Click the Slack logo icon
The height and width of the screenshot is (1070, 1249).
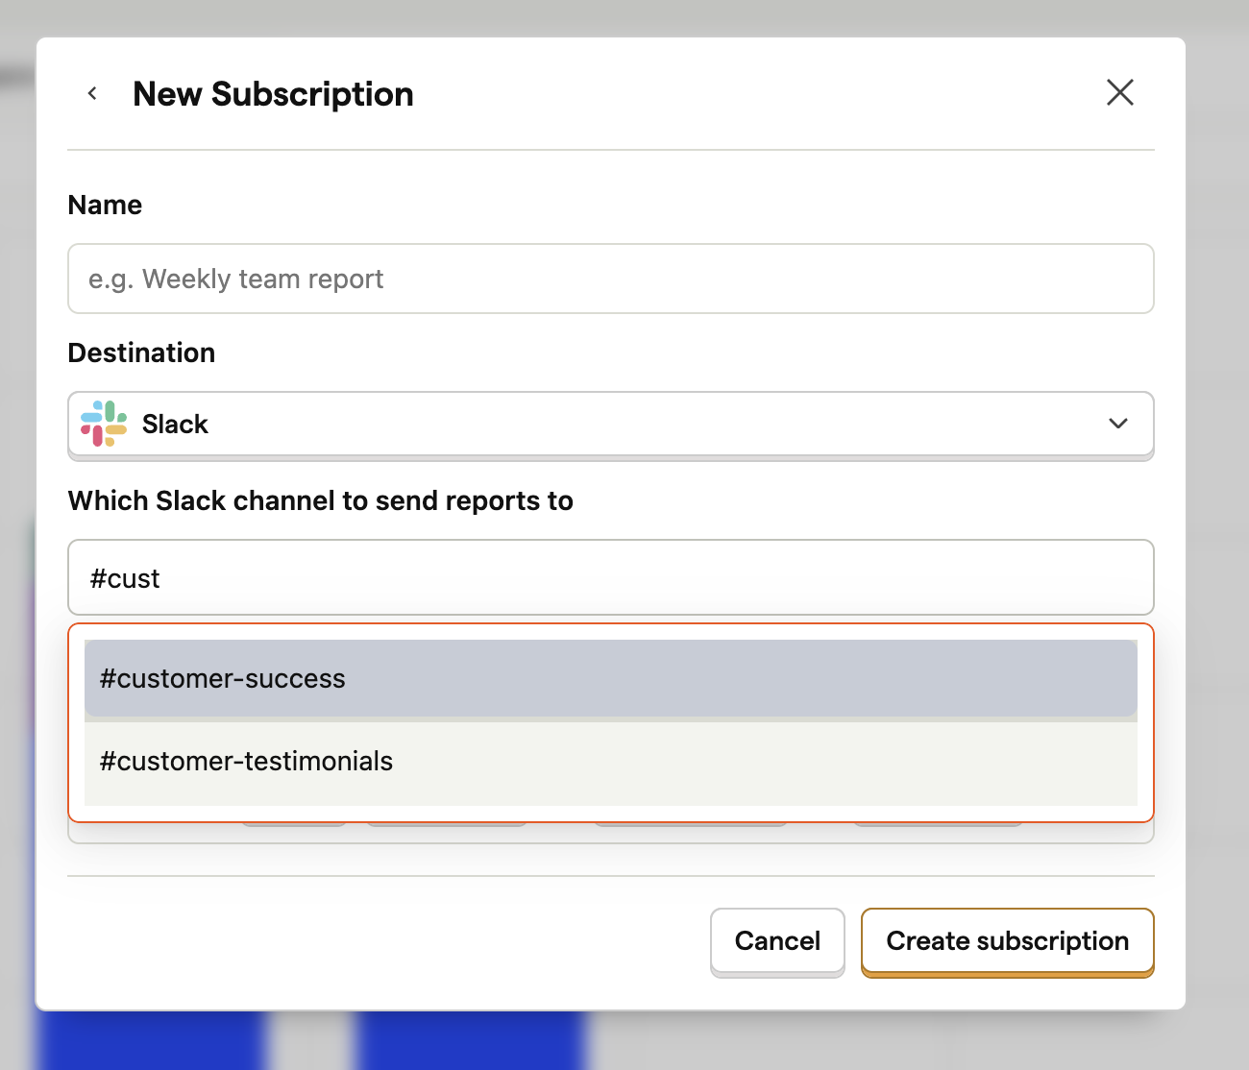click(104, 424)
